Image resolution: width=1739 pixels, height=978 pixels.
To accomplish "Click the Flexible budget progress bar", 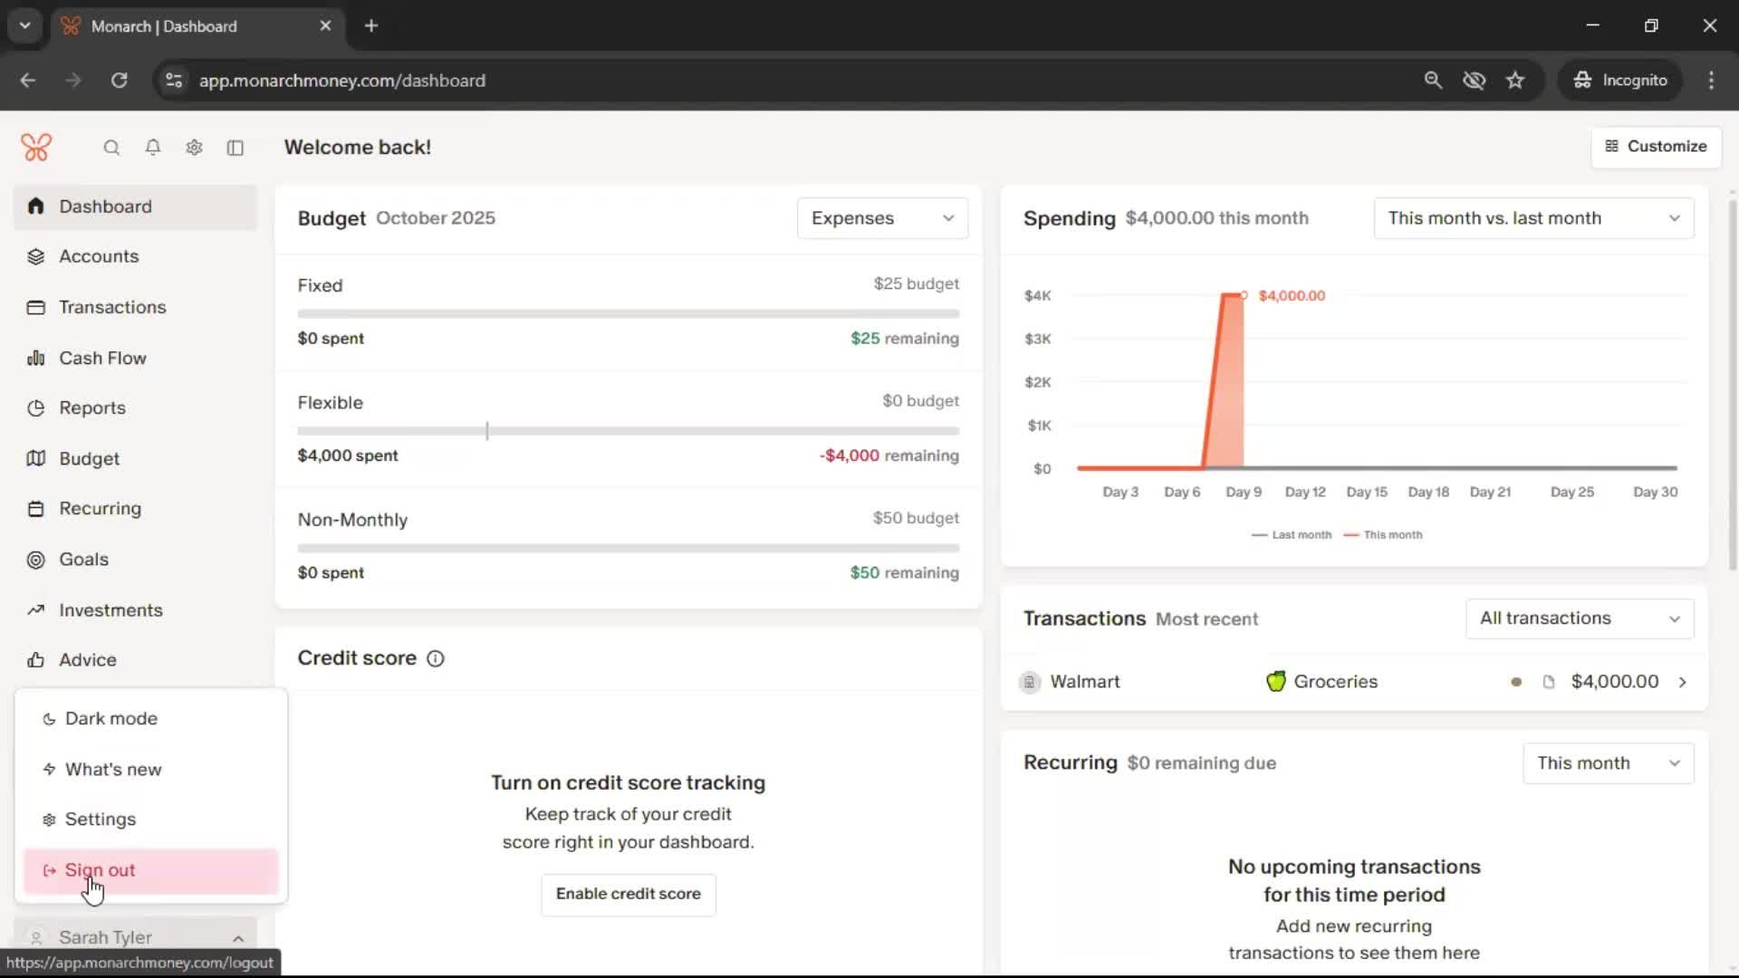I will click(x=628, y=431).
